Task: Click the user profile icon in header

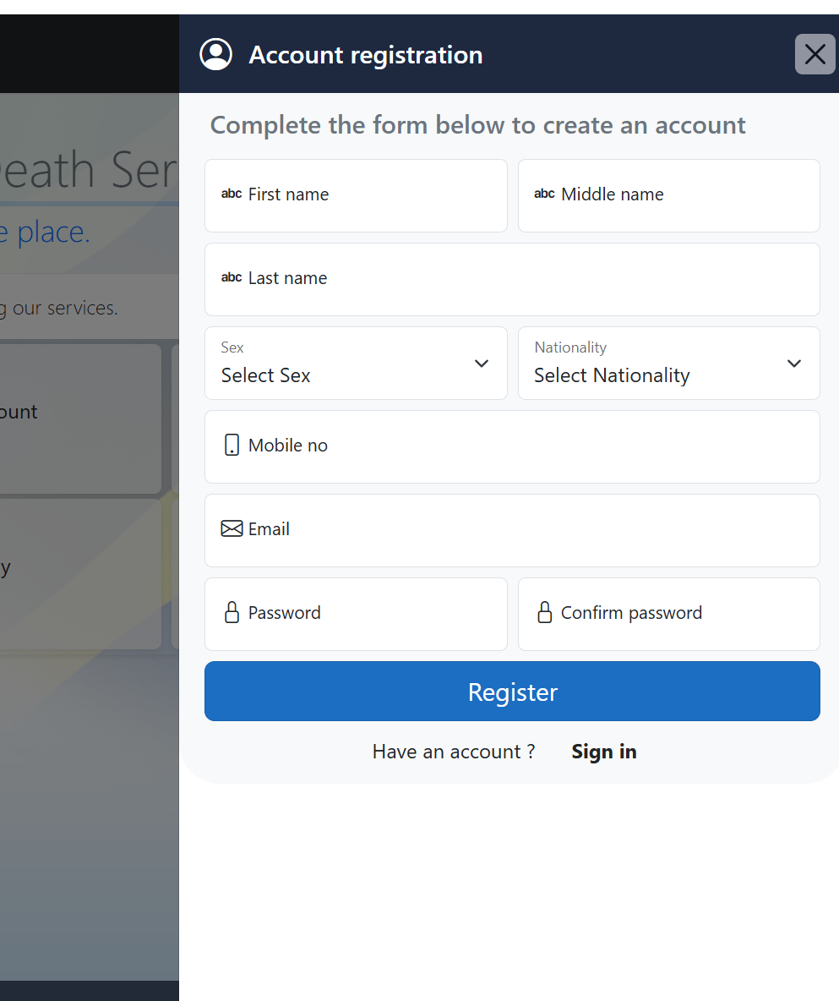Action: coord(215,55)
